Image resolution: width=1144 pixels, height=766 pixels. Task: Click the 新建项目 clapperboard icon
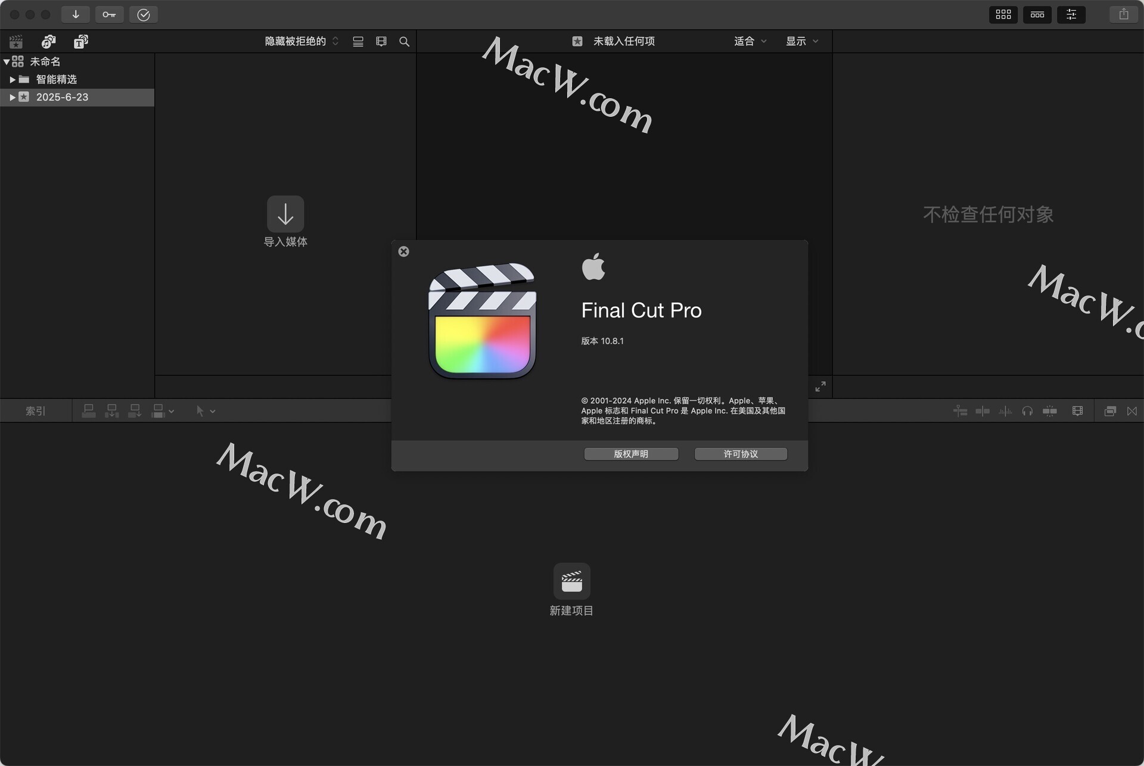[571, 581]
